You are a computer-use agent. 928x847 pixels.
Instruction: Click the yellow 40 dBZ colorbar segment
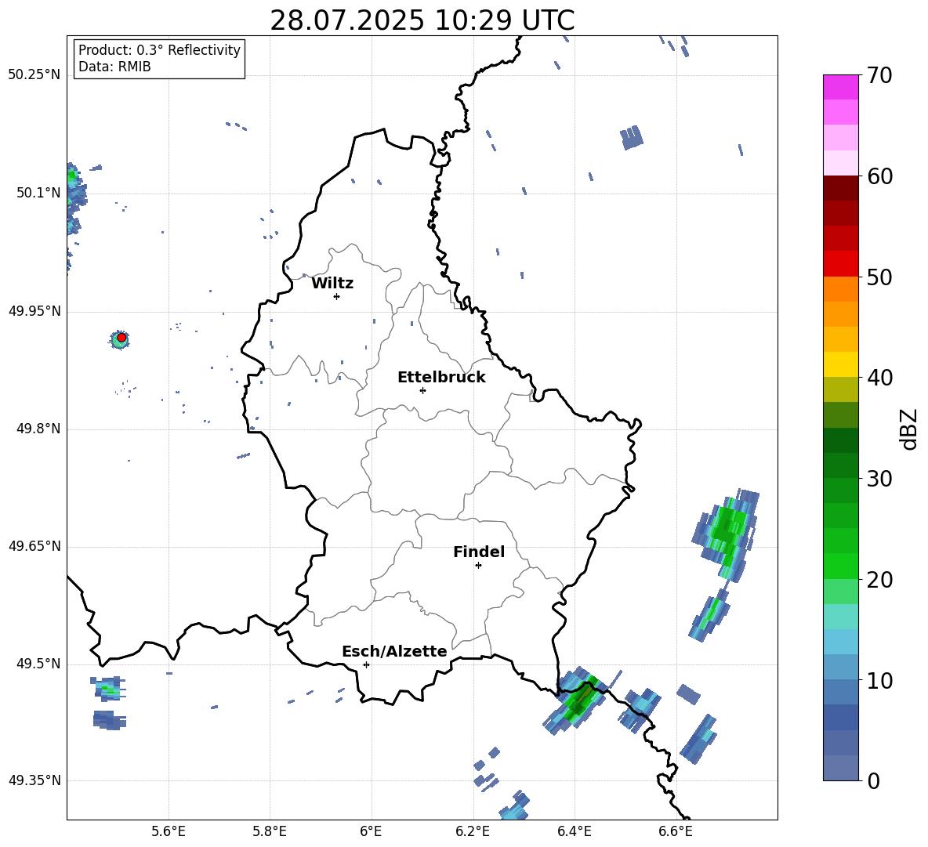(x=840, y=364)
